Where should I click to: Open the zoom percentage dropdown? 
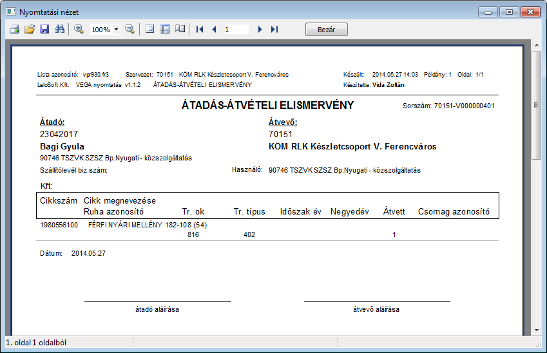[117, 29]
